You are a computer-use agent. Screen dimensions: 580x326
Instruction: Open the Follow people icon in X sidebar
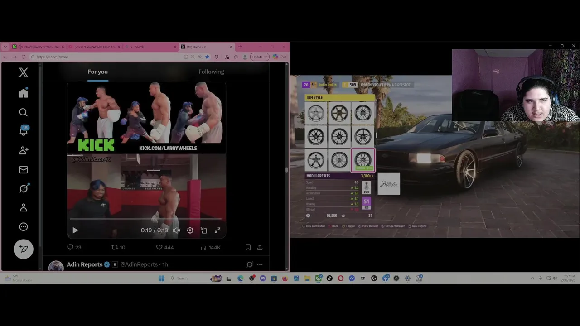click(x=24, y=150)
